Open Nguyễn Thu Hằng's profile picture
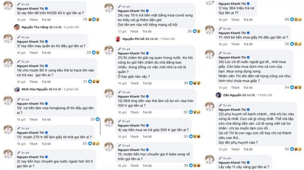Image resolution: width=304 pixels, height=170 pixels. point(17,27)
